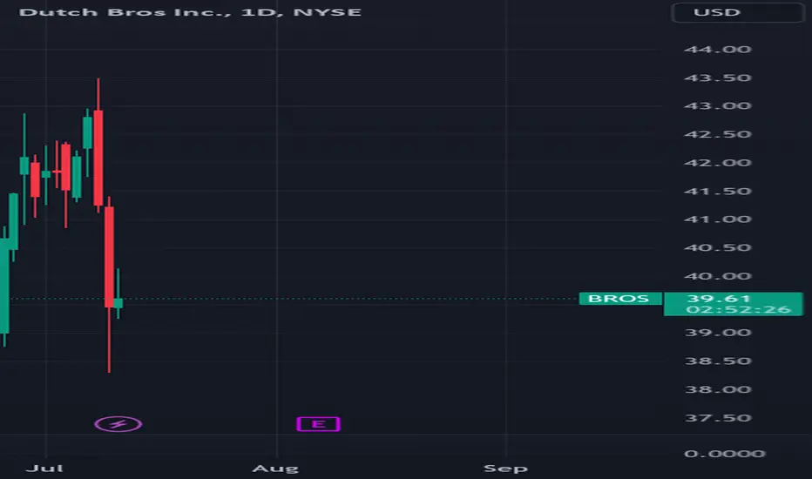Viewport: 812px width, 479px height.
Task: Click the Jul date axis label
Action: (x=44, y=469)
